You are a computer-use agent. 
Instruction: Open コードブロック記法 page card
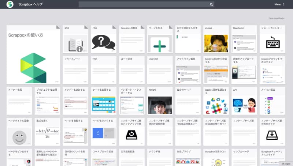point(104,158)
